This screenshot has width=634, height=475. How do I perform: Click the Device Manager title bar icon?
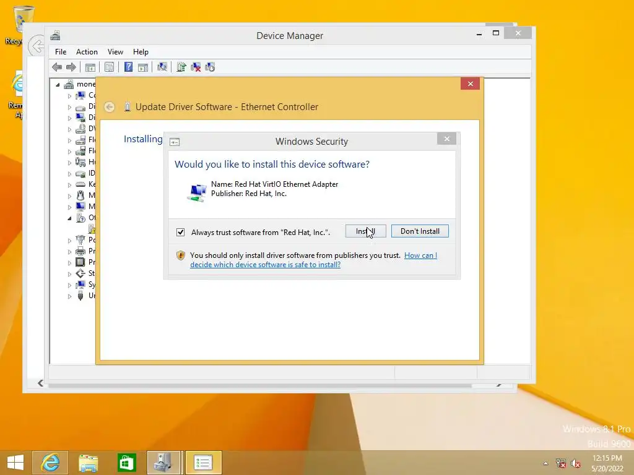[55, 35]
